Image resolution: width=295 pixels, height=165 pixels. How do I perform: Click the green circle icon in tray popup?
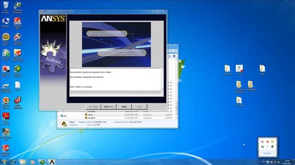tap(272, 147)
